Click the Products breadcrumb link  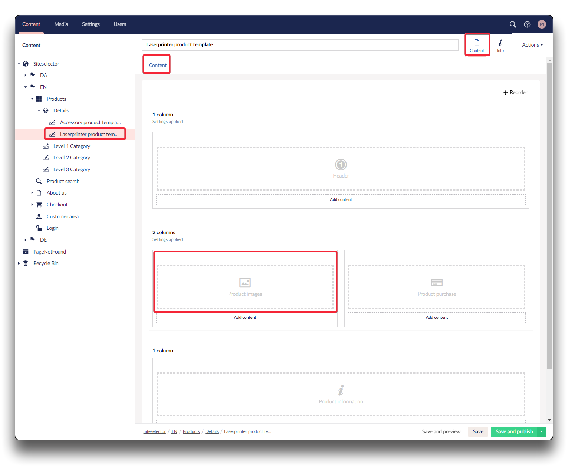(x=191, y=432)
